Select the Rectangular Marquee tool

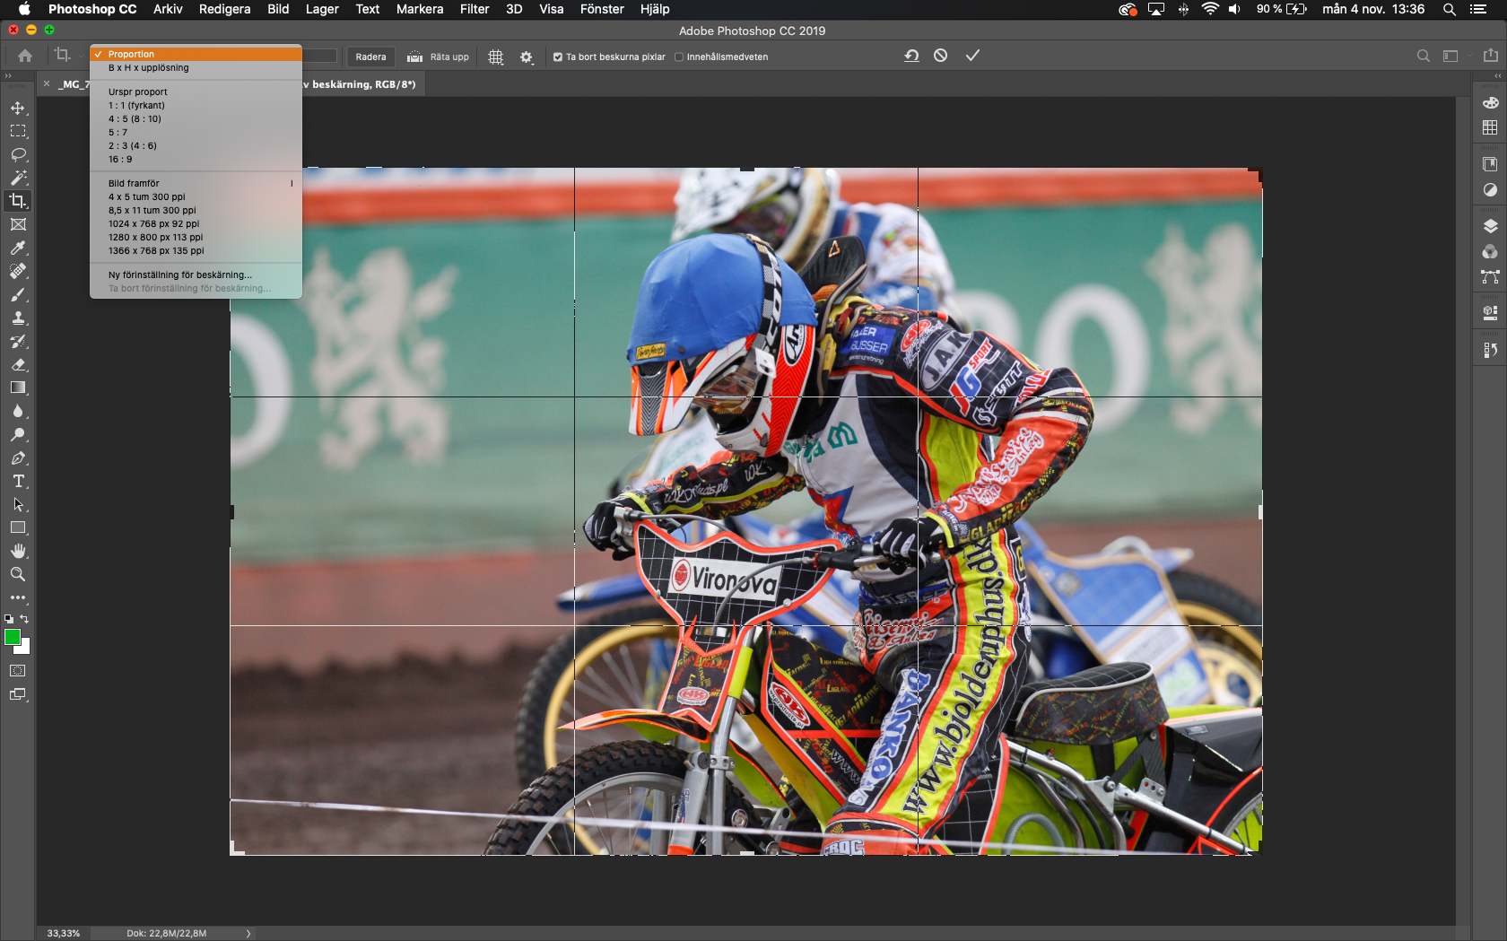pyautogui.click(x=18, y=131)
